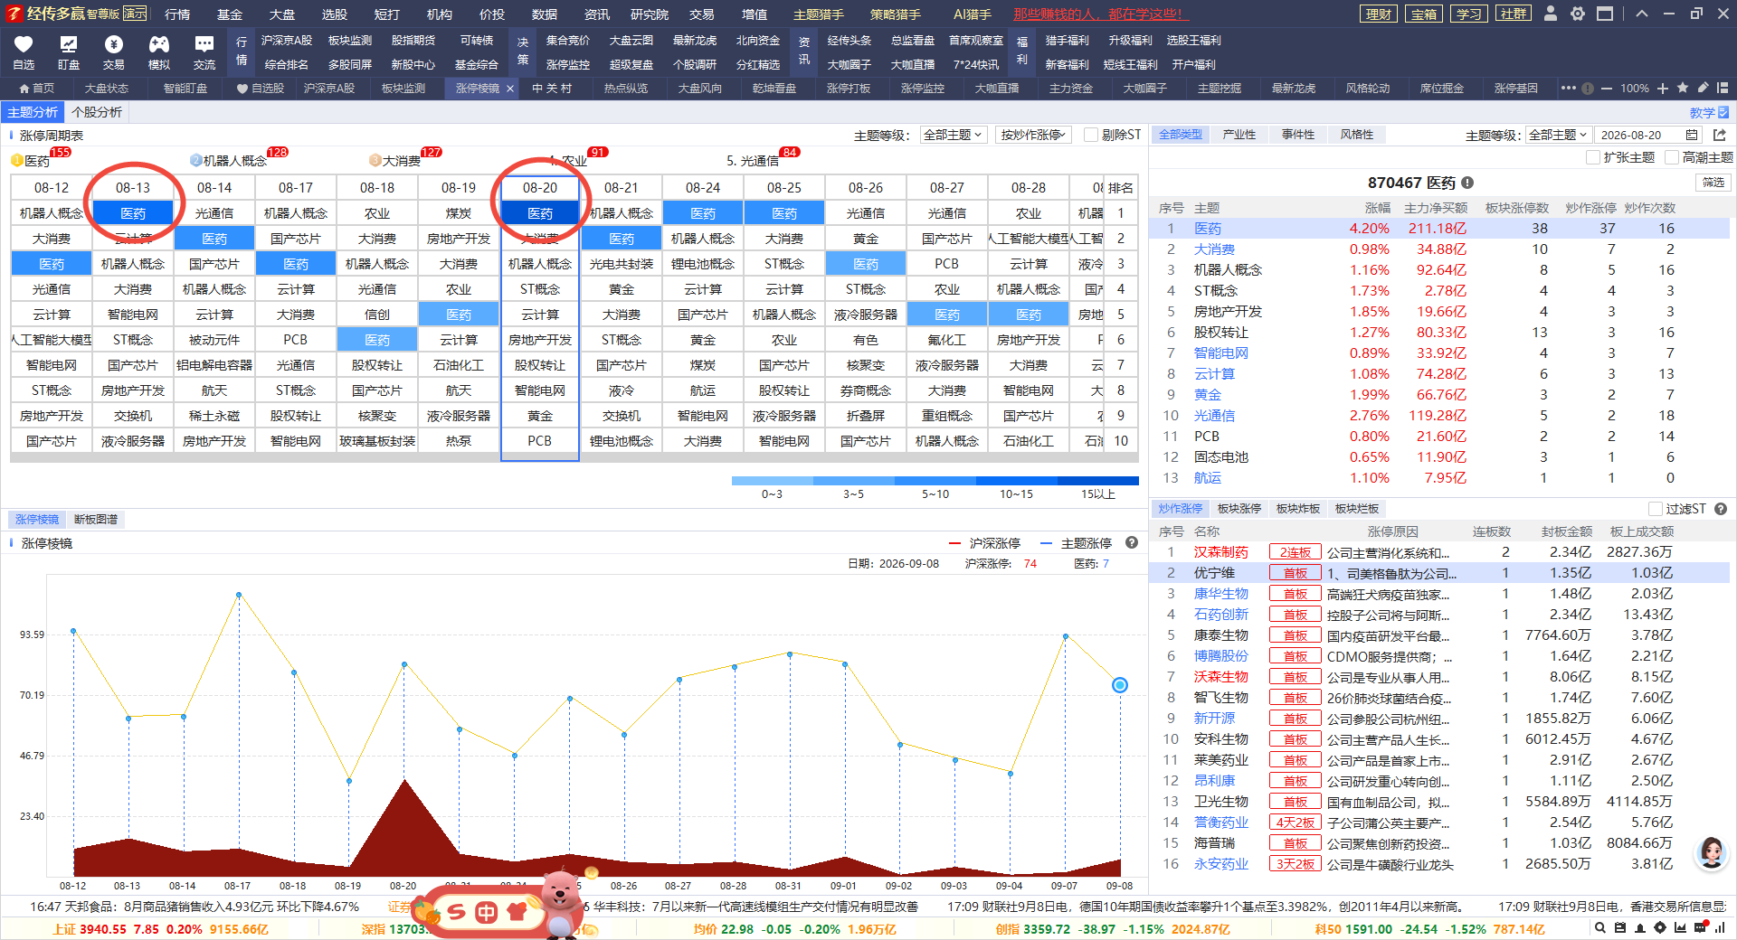The width and height of the screenshot is (1737, 940).
Task: Click the export share icon by the date field
Action: pos(1720,135)
